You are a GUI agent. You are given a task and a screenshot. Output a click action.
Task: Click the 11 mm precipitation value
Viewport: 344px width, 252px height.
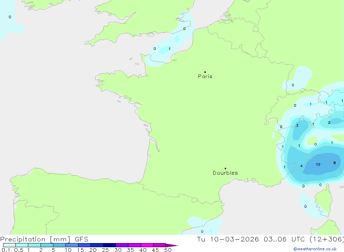(318, 164)
